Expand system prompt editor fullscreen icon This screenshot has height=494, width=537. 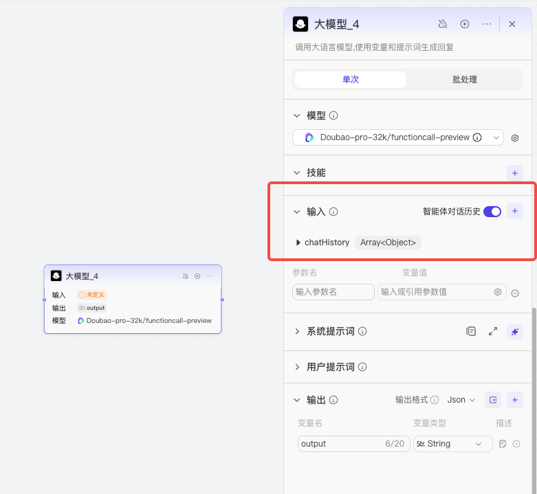pos(493,331)
